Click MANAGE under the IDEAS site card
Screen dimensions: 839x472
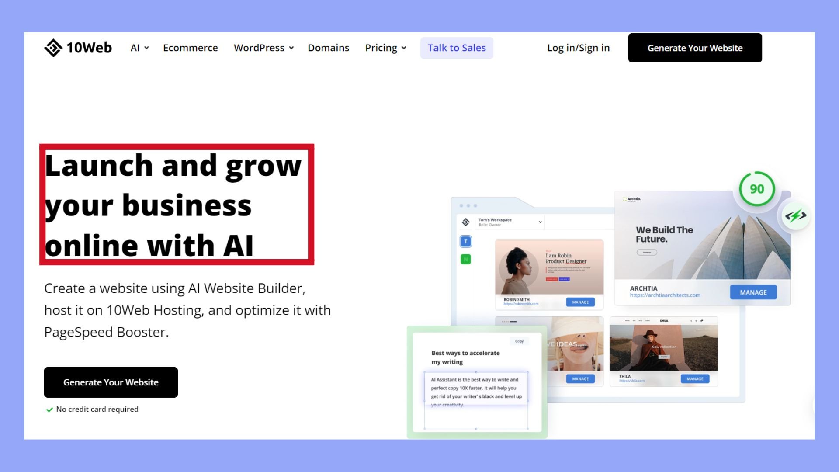(580, 379)
